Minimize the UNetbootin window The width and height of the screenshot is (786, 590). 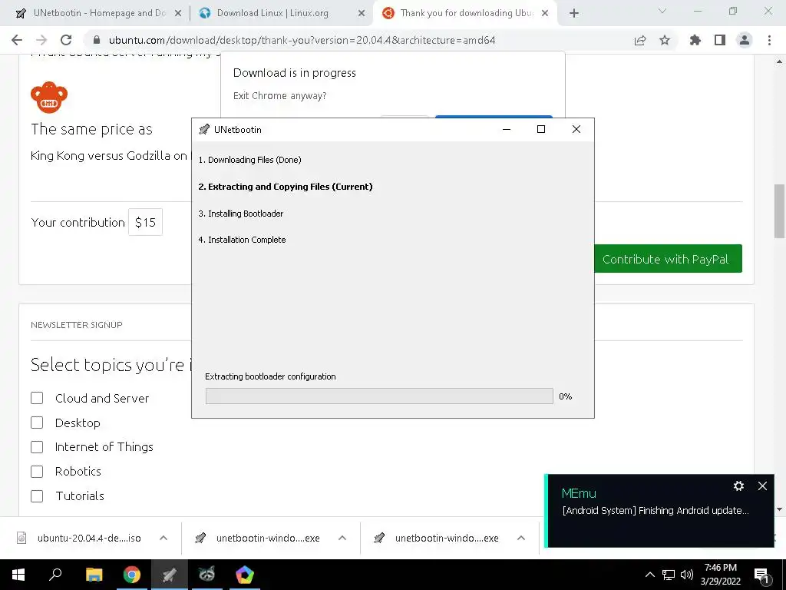point(507,129)
